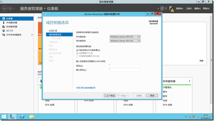Viewport: 214px width, 121px height.
Task: Click the 本地服务器 sidebar icon
Action: (x=4, y=23)
